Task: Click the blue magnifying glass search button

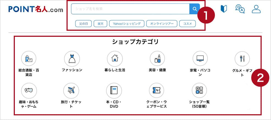Action: click(195, 9)
